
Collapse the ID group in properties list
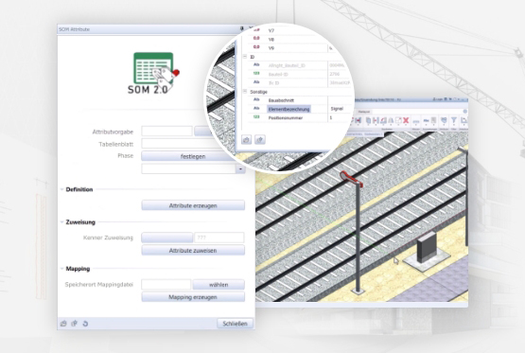(x=245, y=57)
